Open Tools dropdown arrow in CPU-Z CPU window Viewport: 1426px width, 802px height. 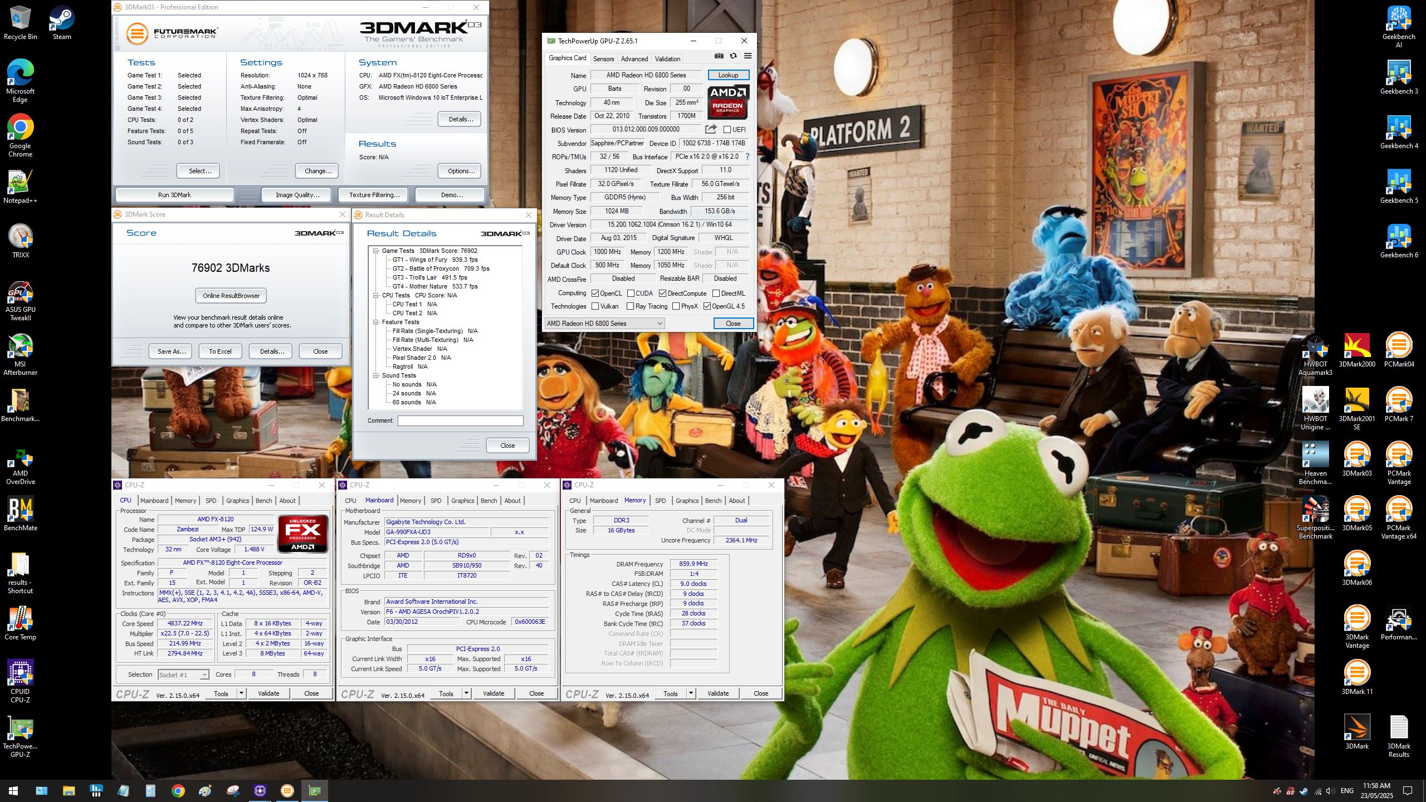pos(241,693)
